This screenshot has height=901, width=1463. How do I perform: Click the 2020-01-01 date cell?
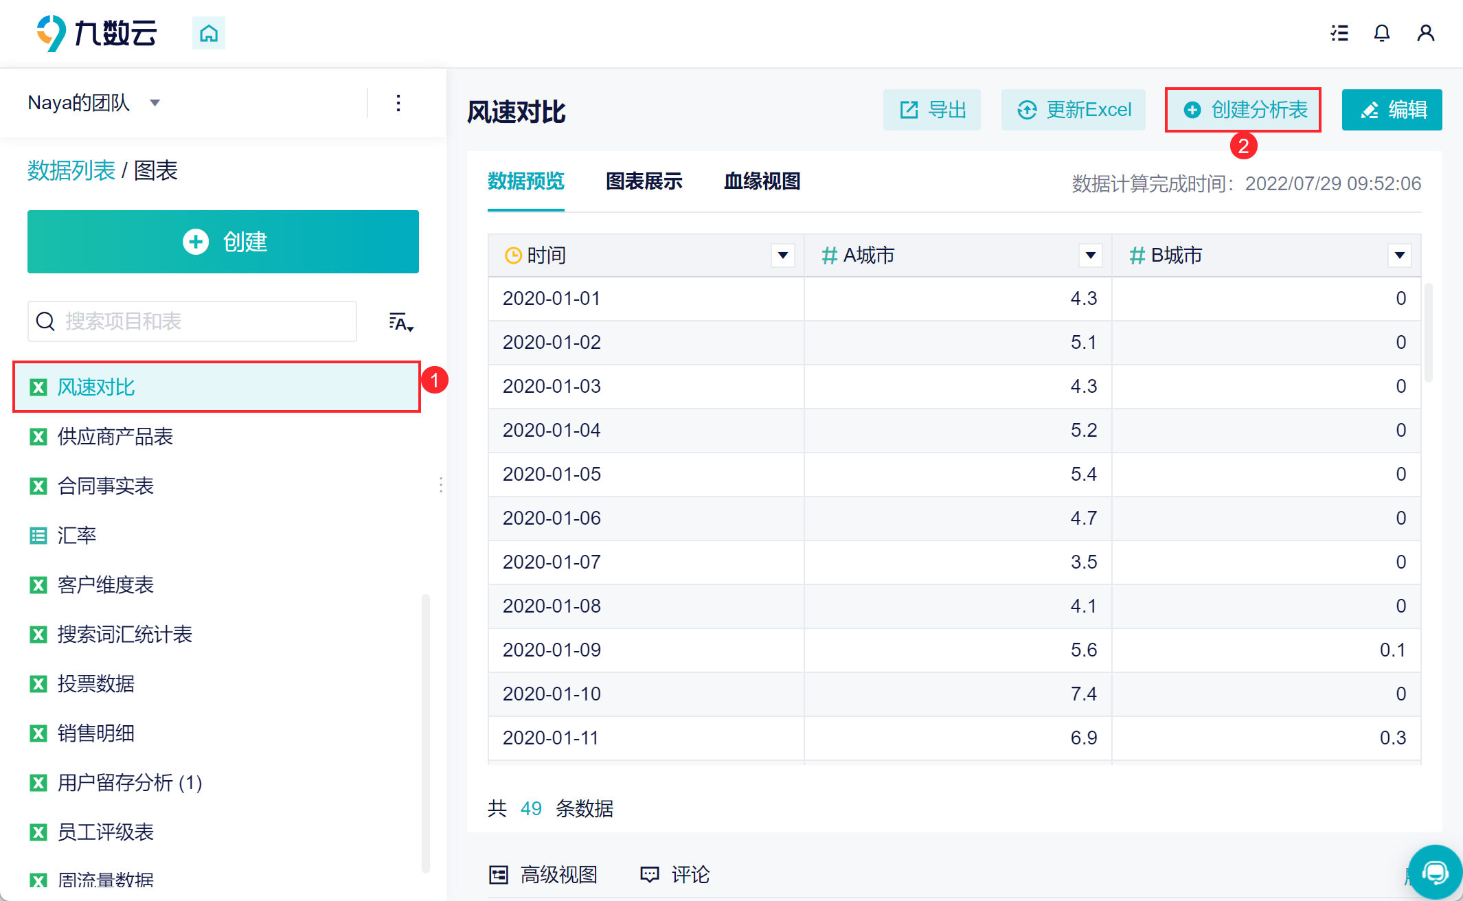(x=646, y=299)
